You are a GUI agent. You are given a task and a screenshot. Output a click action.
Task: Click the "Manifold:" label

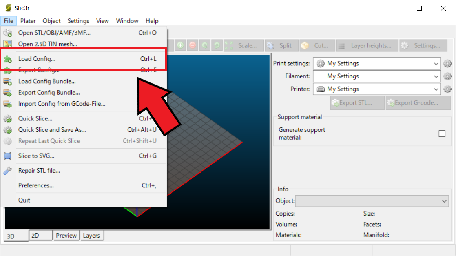376,235
